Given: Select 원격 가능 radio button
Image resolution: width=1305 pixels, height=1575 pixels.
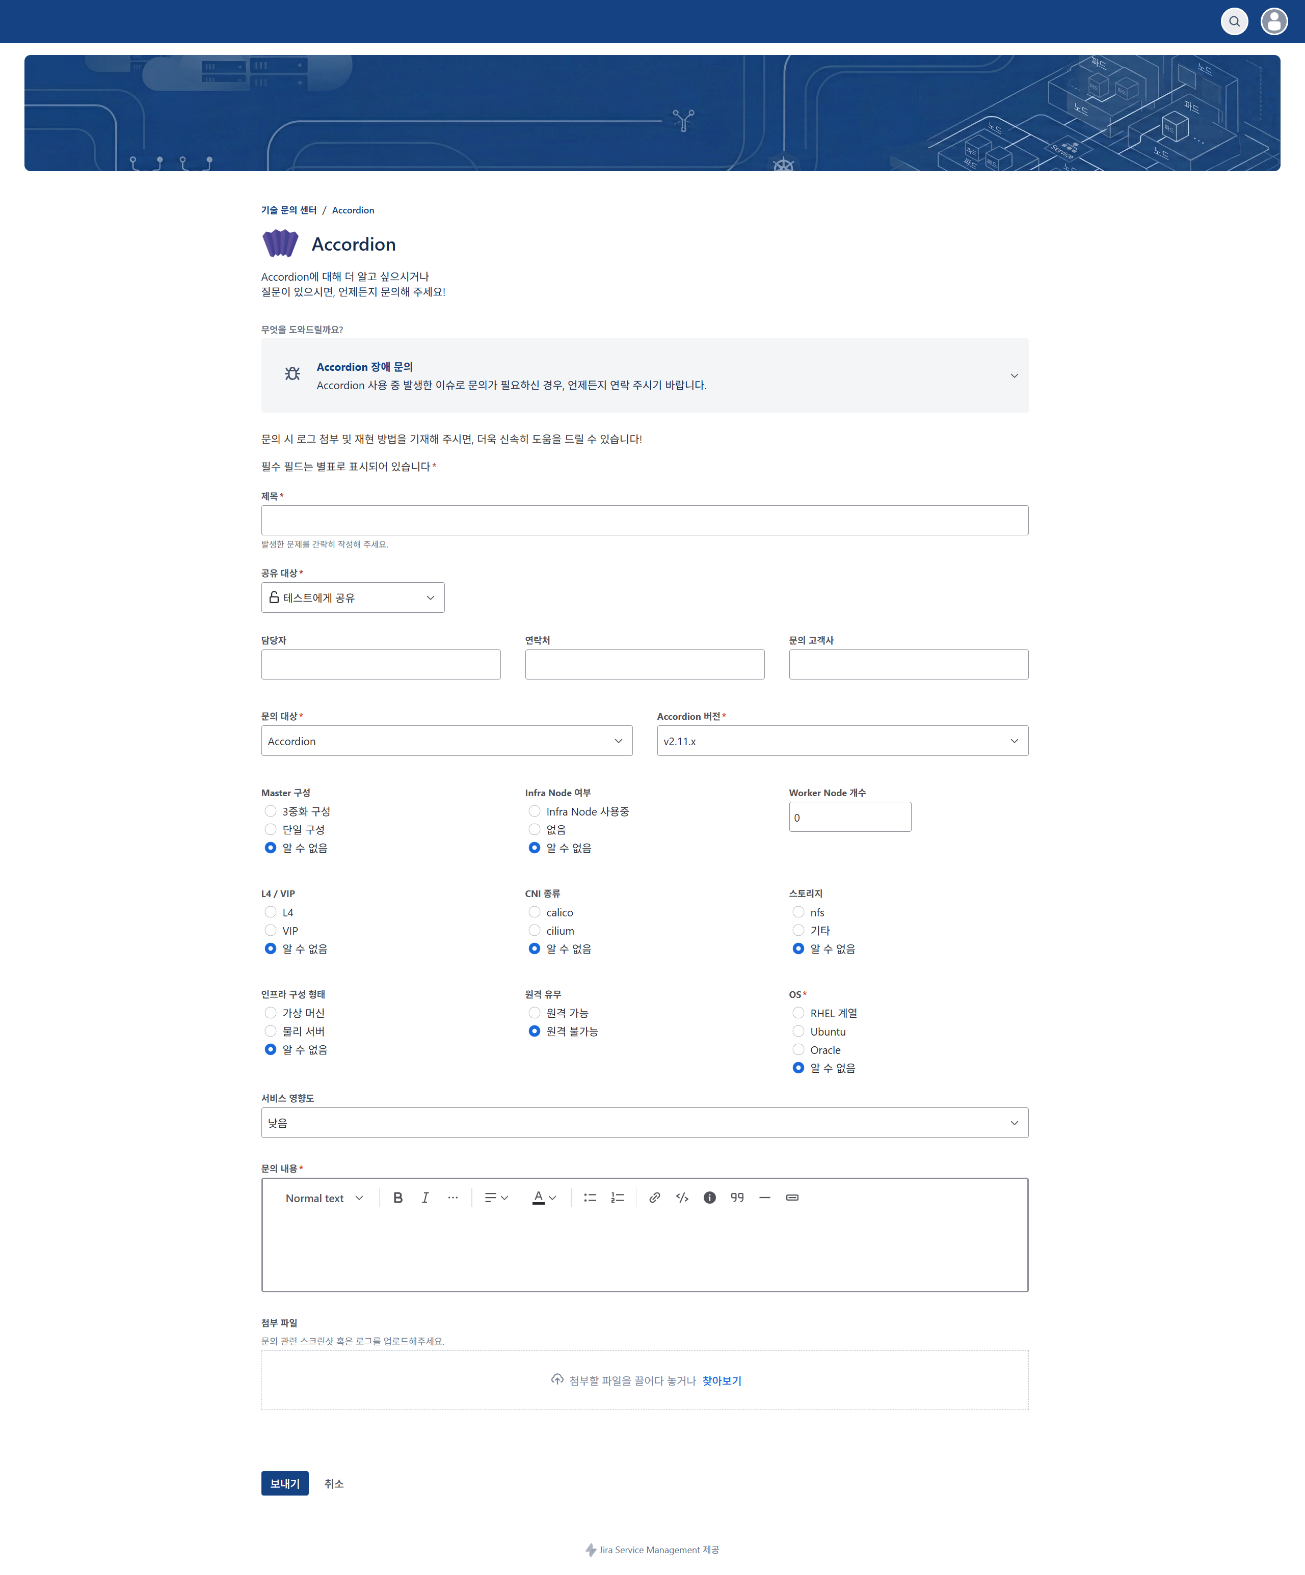Looking at the screenshot, I should tap(535, 1013).
